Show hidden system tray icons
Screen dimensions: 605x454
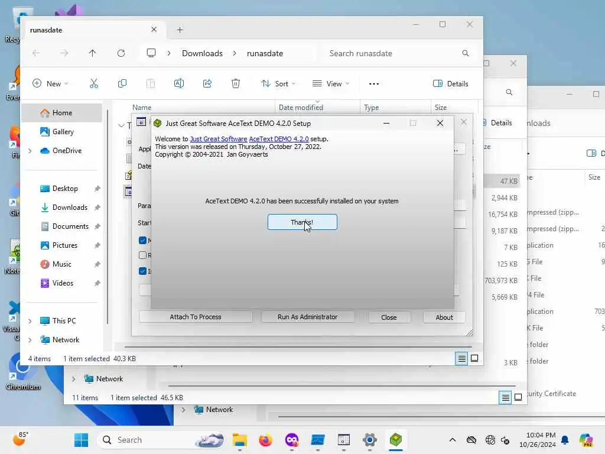(452, 440)
